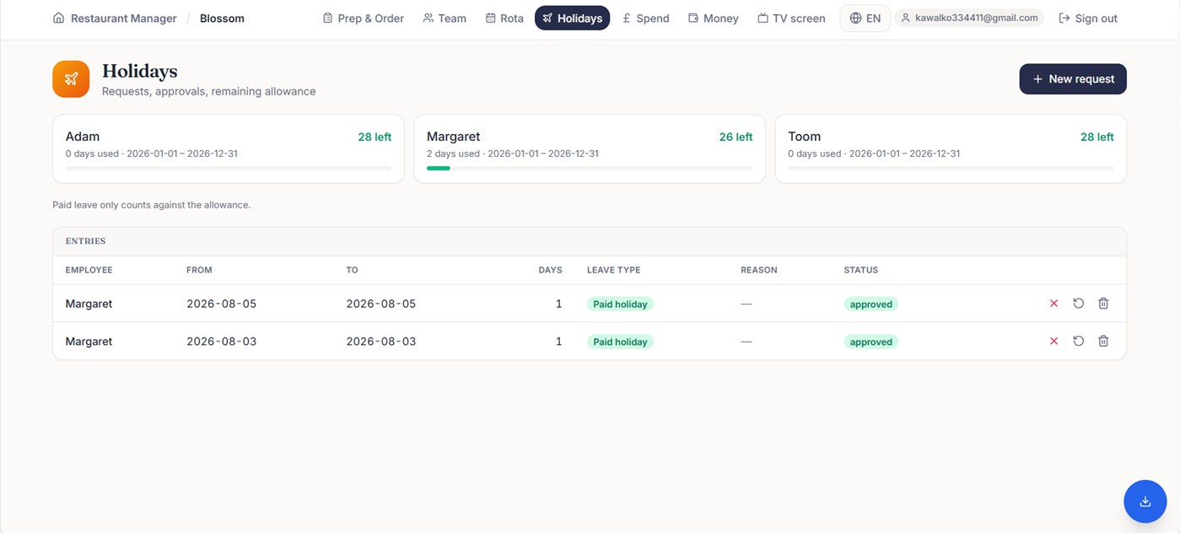Click the STATUS column header
This screenshot has width=1180, height=534.
(x=861, y=270)
